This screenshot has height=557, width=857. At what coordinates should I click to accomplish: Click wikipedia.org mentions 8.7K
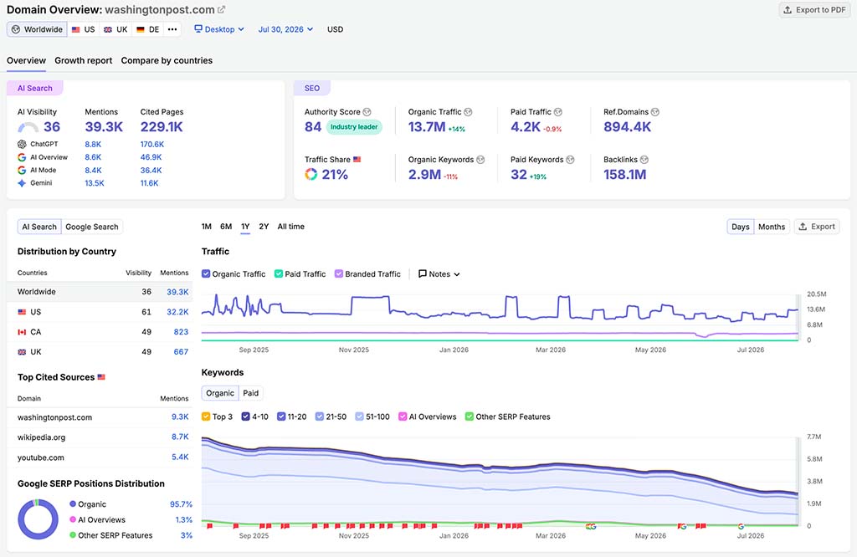(180, 437)
